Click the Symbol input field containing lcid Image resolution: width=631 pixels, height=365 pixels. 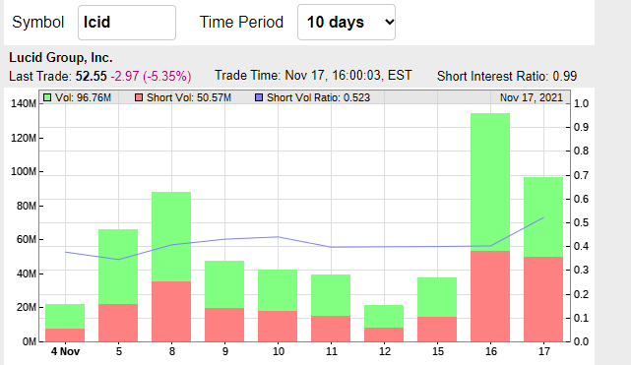tap(127, 23)
